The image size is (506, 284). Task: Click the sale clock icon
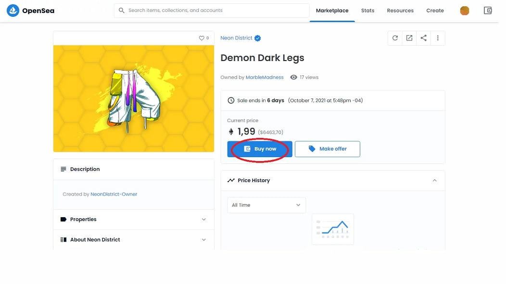click(x=231, y=100)
